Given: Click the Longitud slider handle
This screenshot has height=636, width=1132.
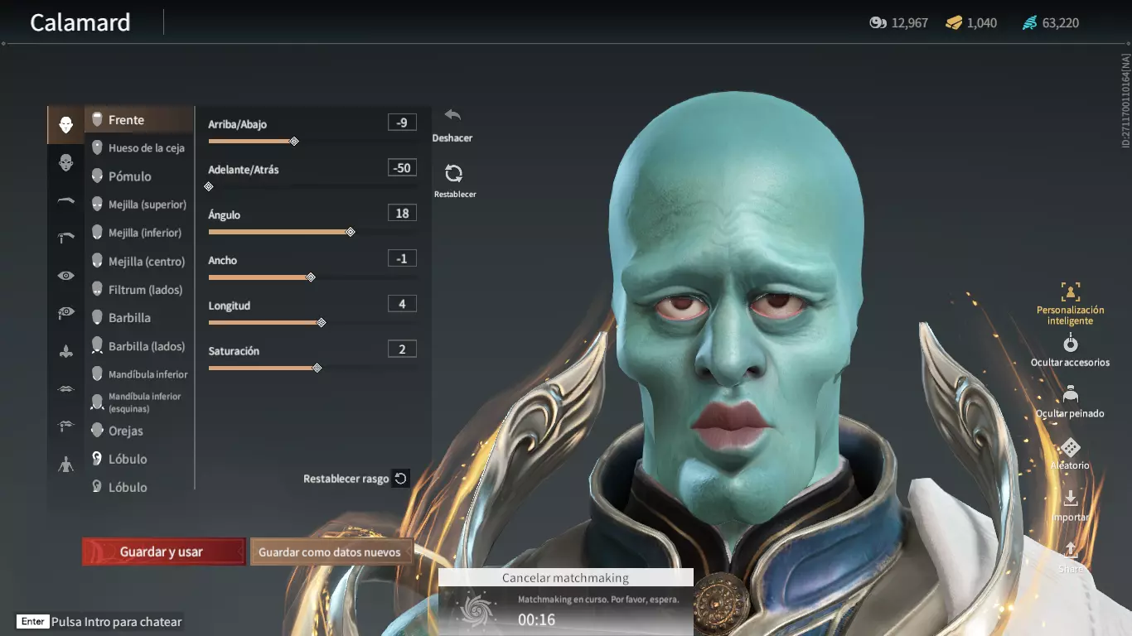Looking at the screenshot, I should 322,323.
